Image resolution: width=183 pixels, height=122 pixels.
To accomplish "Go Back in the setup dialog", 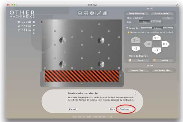I will 112,109.
